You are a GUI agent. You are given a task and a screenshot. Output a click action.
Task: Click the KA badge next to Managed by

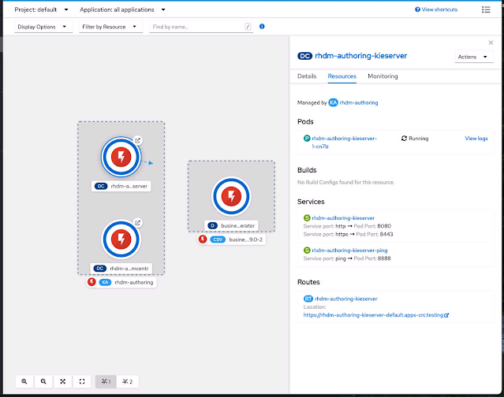[334, 102]
